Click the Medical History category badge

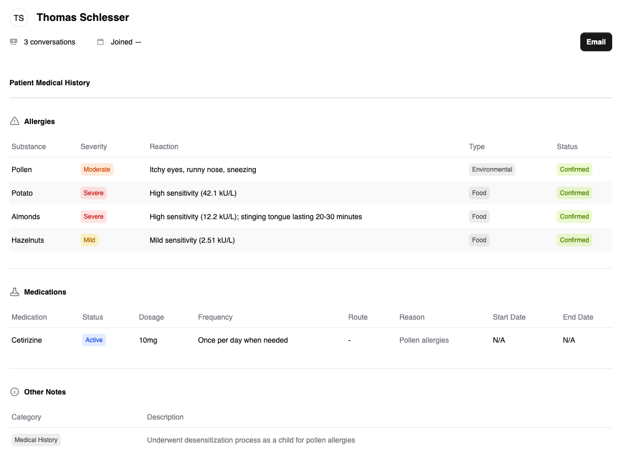(x=36, y=440)
